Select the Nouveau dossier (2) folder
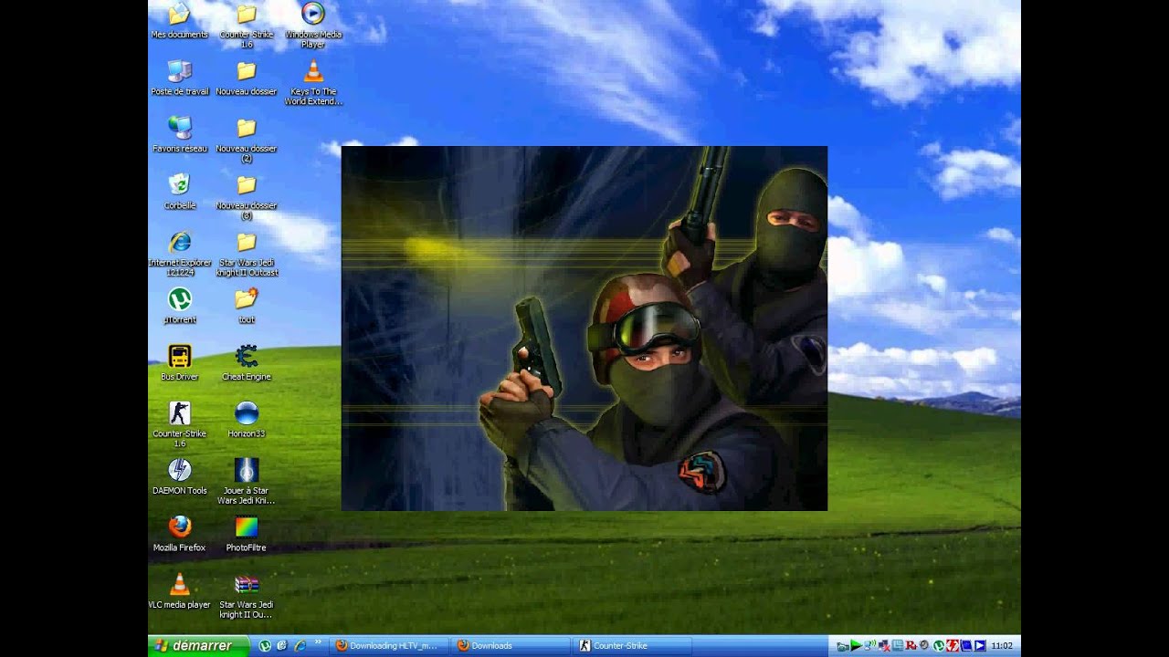Viewport: 1169px width, 657px height. pos(247,140)
